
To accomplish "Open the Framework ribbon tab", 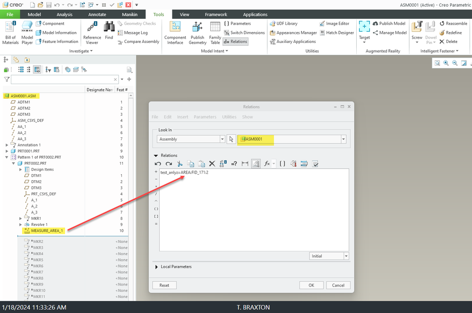I will pos(216,15).
